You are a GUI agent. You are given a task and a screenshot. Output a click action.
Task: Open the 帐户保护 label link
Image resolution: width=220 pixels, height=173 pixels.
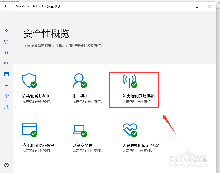click(x=80, y=96)
